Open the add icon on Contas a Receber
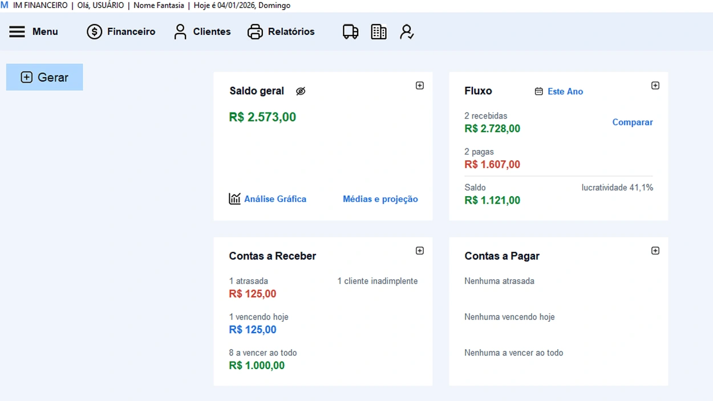The width and height of the screenshot is (713, 401). tap(420, 250)
